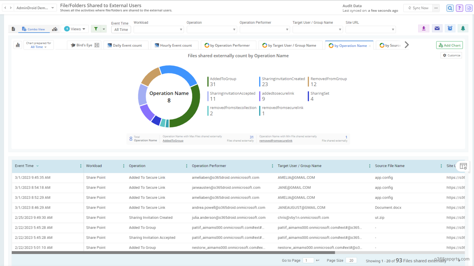Open Operation Performer column menu dots
This screenshot has height=266, width=474.
pyautogui.click(x=272, y=166)
